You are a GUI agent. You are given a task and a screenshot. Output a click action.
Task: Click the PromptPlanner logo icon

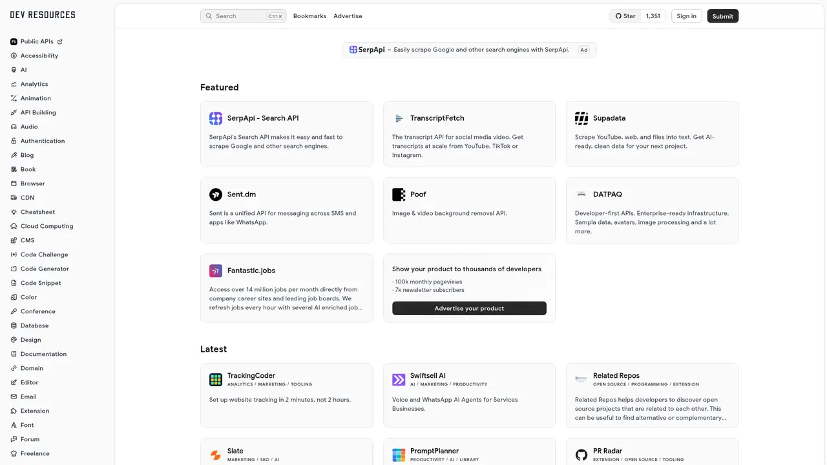click(399, 455)
